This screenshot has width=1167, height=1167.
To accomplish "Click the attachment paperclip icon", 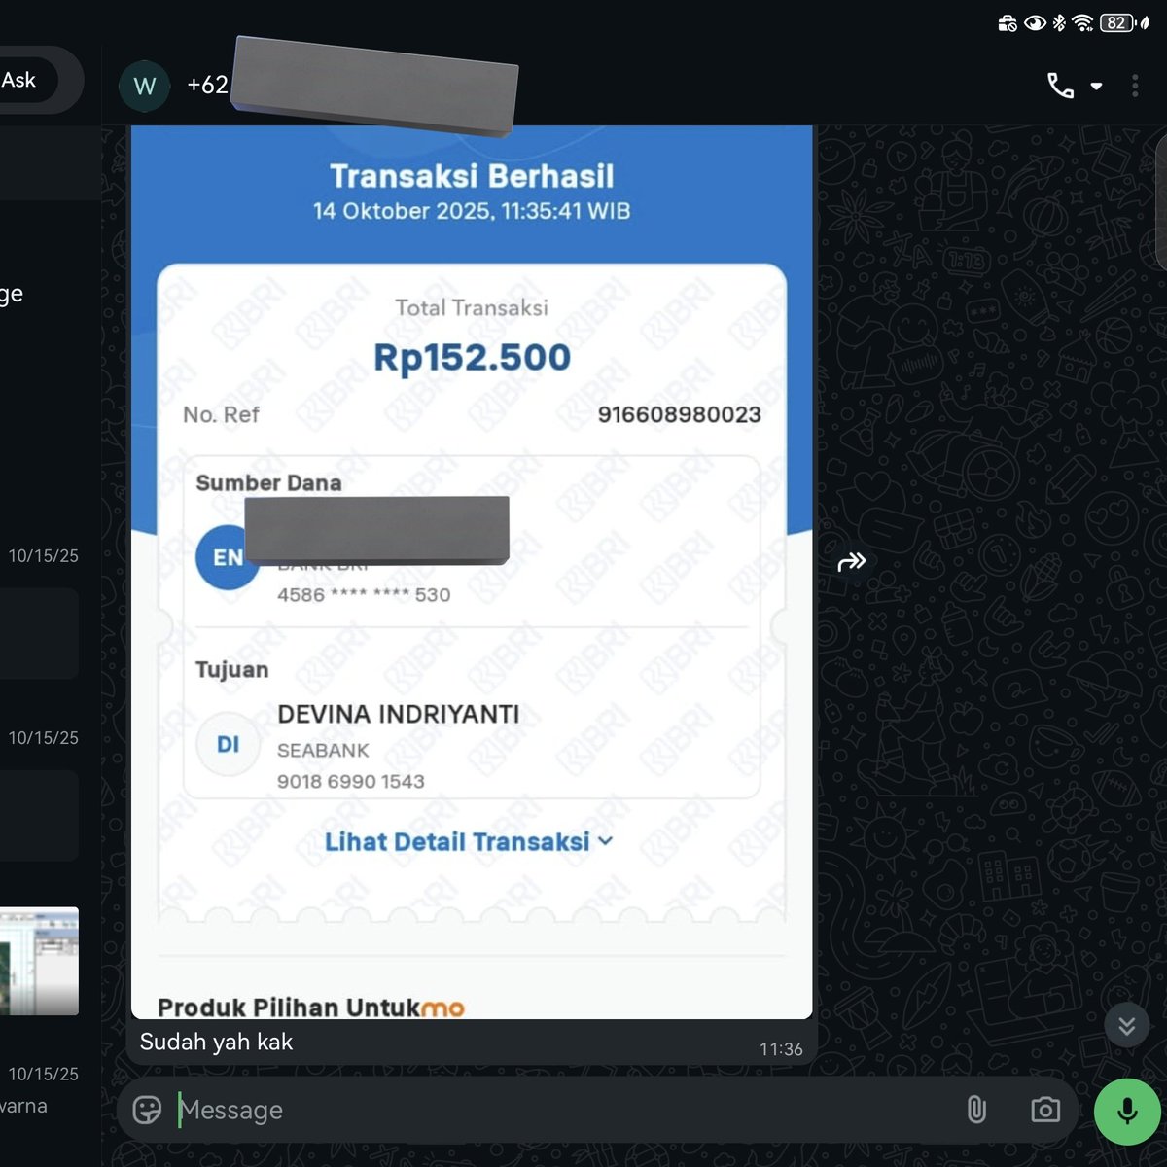I will point(975,1110).
